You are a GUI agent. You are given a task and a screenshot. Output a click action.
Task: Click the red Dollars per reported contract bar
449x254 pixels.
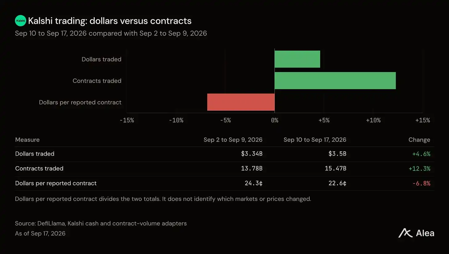(x=241, y=102)
